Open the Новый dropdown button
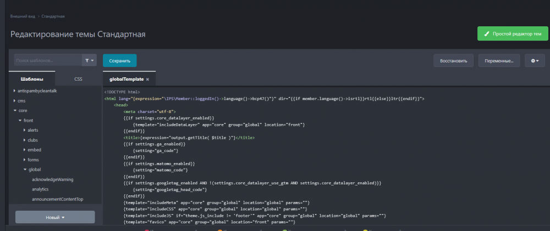Viewport: 550px width, 231px height. (x=54, y=217)
